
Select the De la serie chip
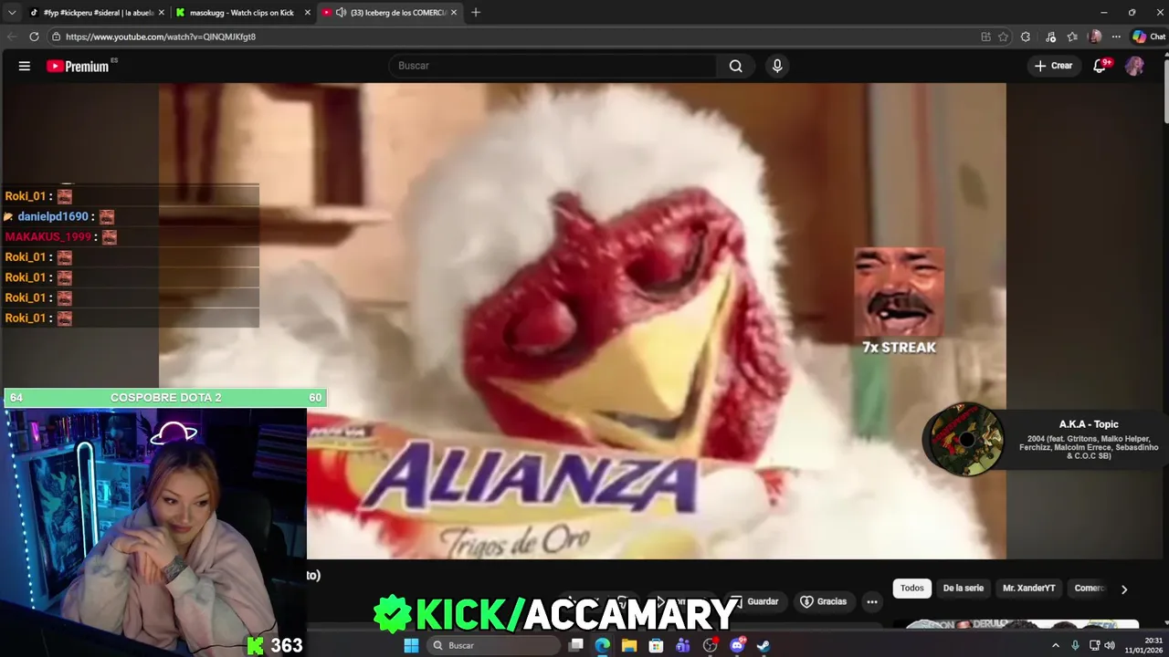coord(963,589)
